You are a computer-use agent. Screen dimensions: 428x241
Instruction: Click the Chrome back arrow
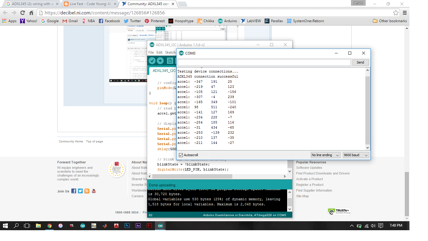pyautogui.click(x=5, y=13)
